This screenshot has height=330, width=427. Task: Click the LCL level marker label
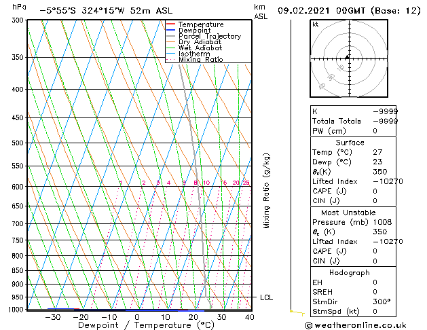coord(267,297)
